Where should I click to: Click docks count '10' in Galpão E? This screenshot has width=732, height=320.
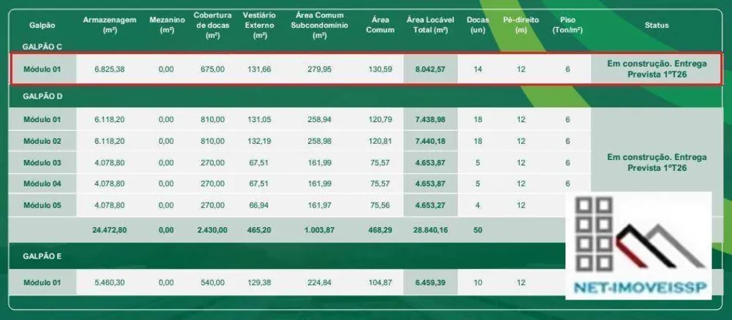point(477,283)
